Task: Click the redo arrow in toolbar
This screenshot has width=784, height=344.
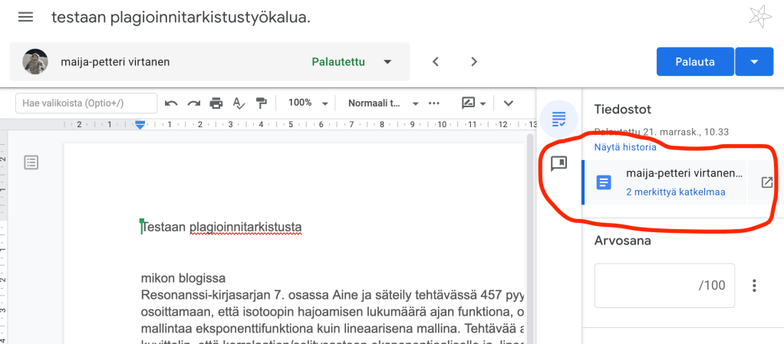Action: (193, 103)
